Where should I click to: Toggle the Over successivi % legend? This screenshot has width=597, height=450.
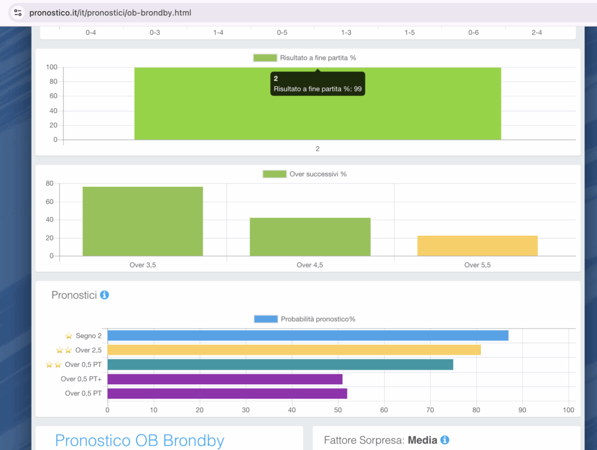(x=304, y=174)
